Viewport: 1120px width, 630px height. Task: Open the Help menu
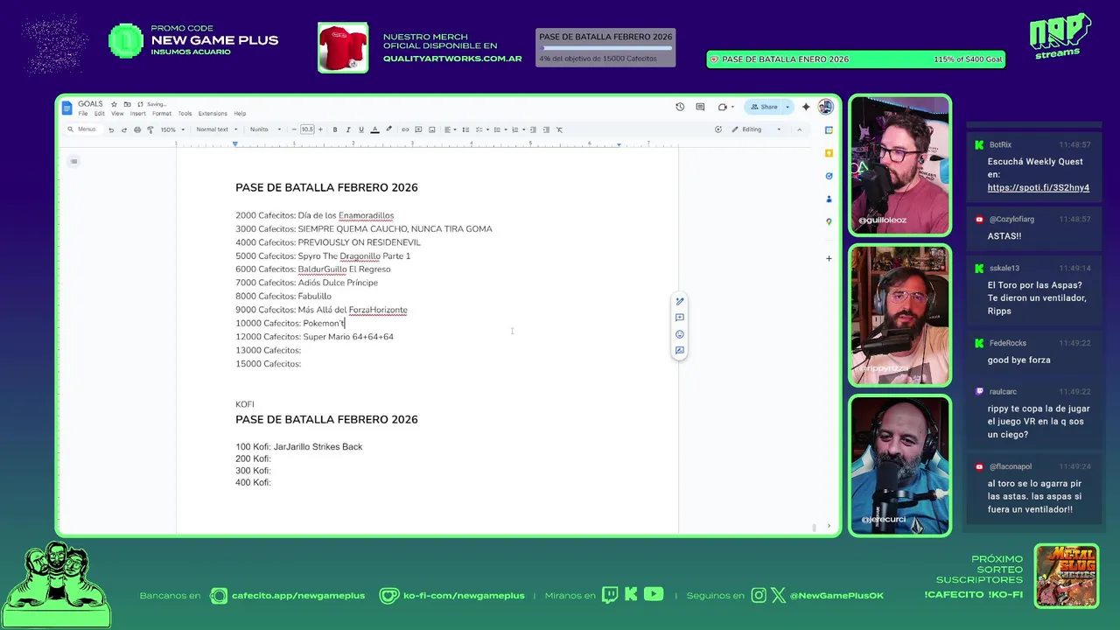point(240,114)
